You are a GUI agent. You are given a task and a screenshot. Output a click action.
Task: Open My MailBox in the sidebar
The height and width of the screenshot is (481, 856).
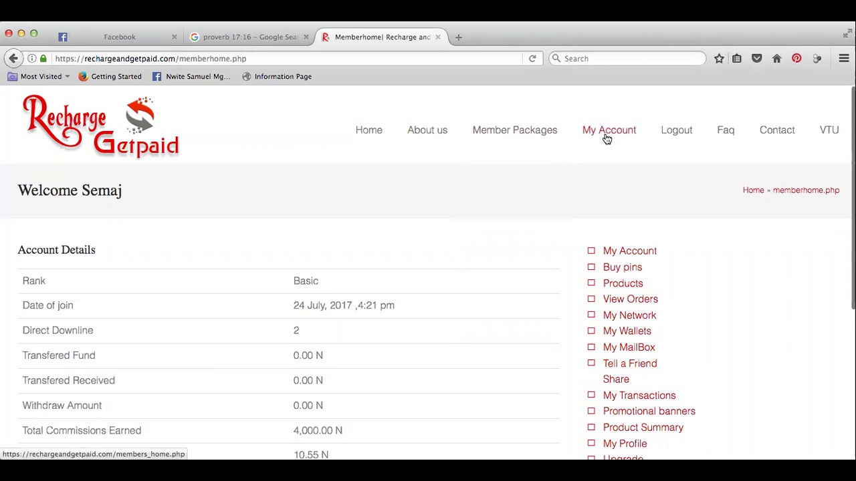[x=629, y=347]
